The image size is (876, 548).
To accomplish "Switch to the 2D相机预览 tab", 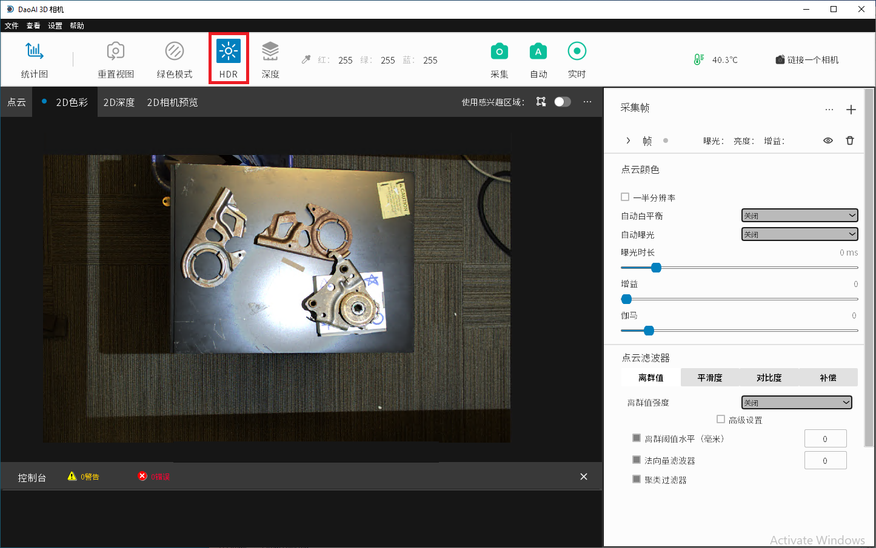I will [172, 102].
